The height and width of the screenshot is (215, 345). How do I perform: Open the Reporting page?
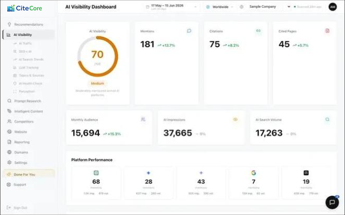(29, 142)
